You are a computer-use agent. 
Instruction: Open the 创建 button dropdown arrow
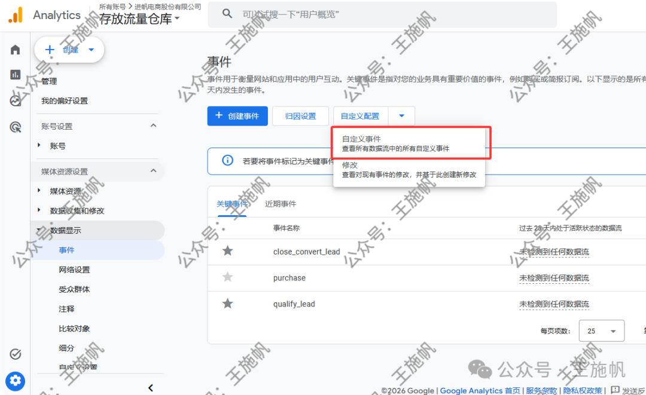click(x=92, y=50)
